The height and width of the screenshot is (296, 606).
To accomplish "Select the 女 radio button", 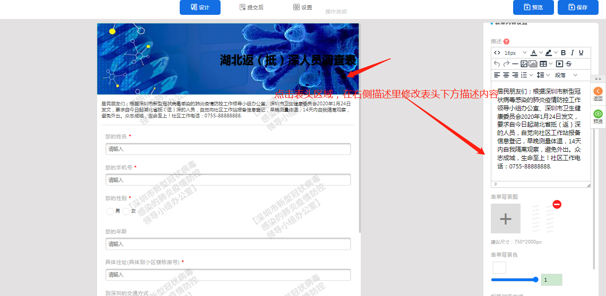I will [x=126, y=212].
